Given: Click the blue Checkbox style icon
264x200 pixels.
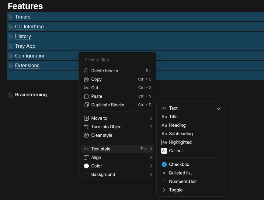Looking at the screenshot, I should coord(164,164).
